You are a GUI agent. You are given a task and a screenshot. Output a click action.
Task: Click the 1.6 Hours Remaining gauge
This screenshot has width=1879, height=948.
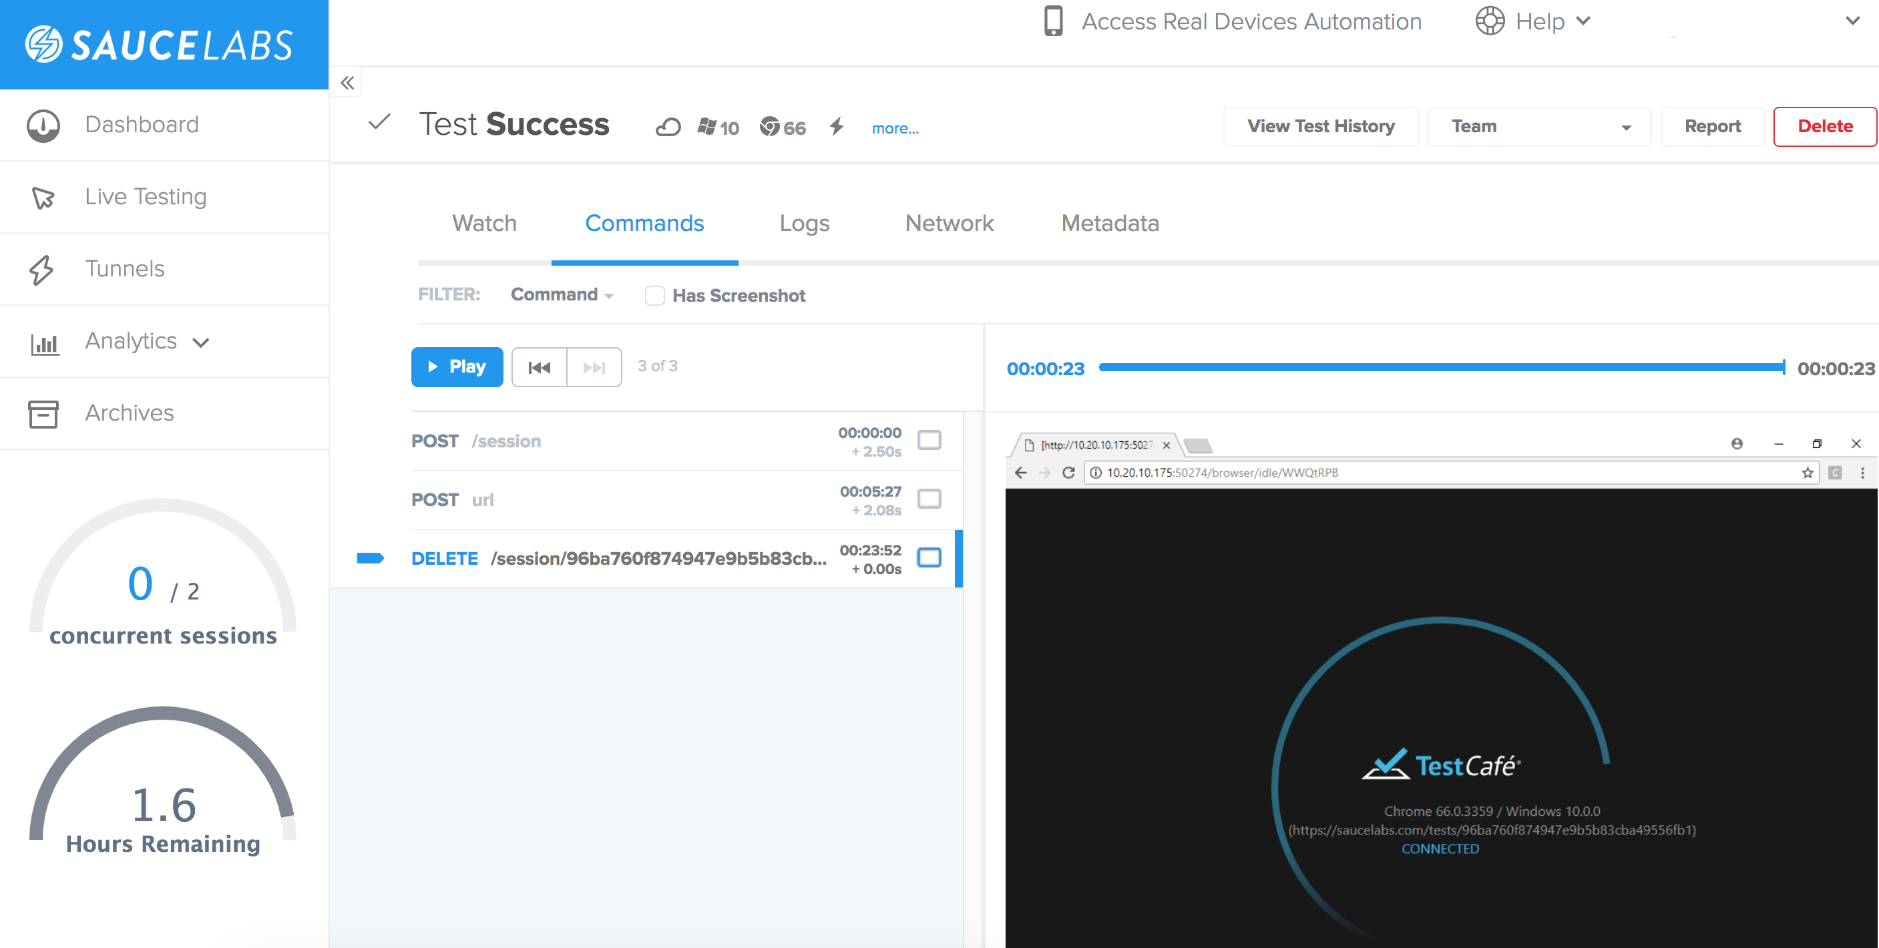pyautogui.click(x=163, y=782)
